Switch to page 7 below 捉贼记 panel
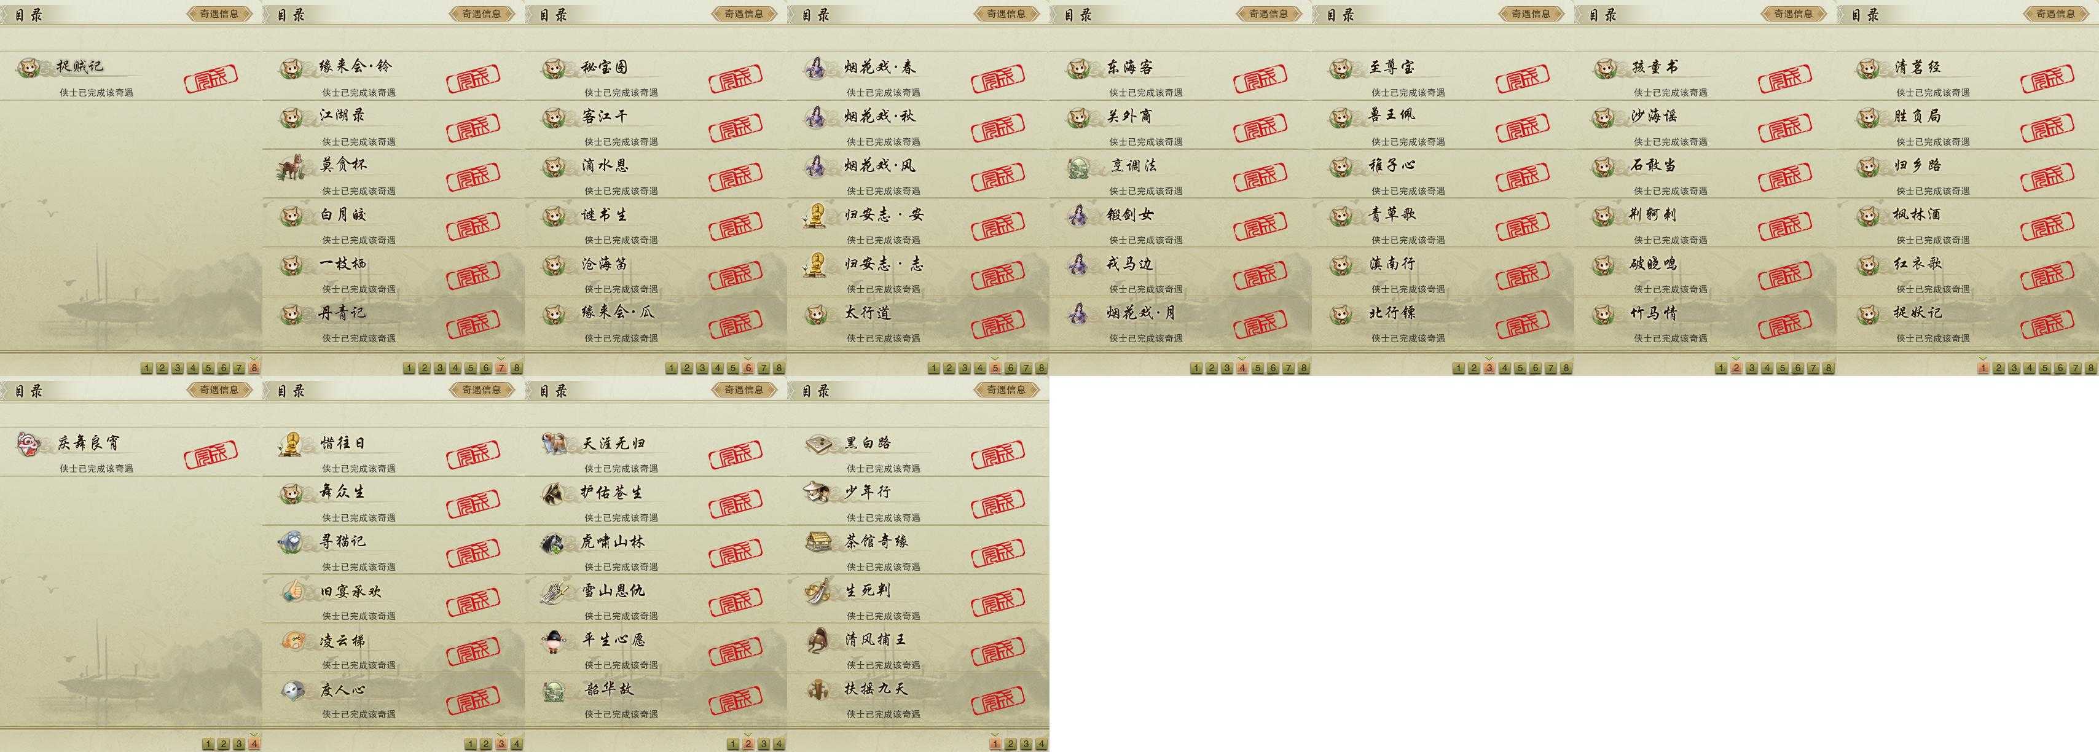This screenshot has width=2099, height=752. [x=239, y=368]
